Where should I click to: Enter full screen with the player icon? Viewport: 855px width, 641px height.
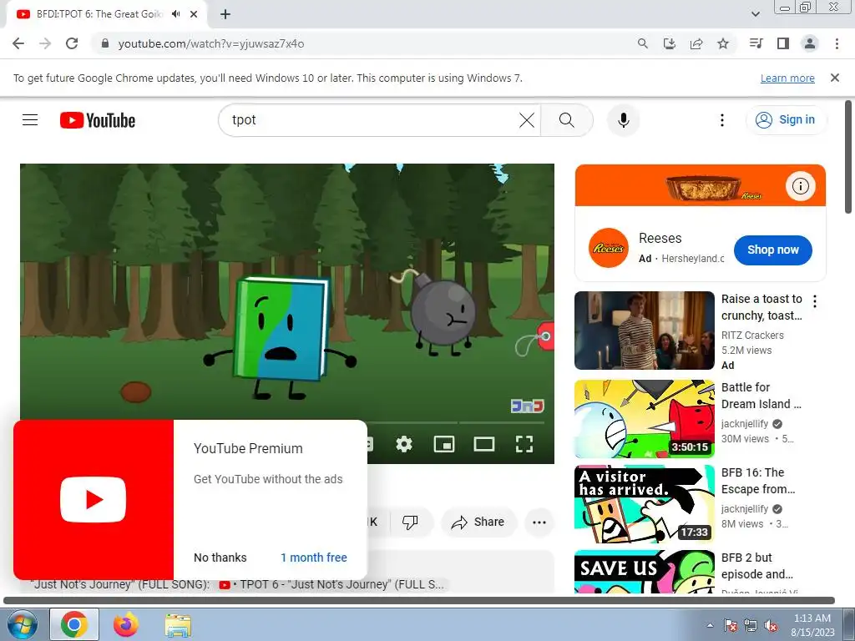(x=524, y=444)
